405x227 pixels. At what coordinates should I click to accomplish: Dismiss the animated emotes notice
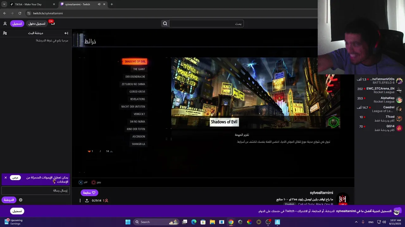5,178
